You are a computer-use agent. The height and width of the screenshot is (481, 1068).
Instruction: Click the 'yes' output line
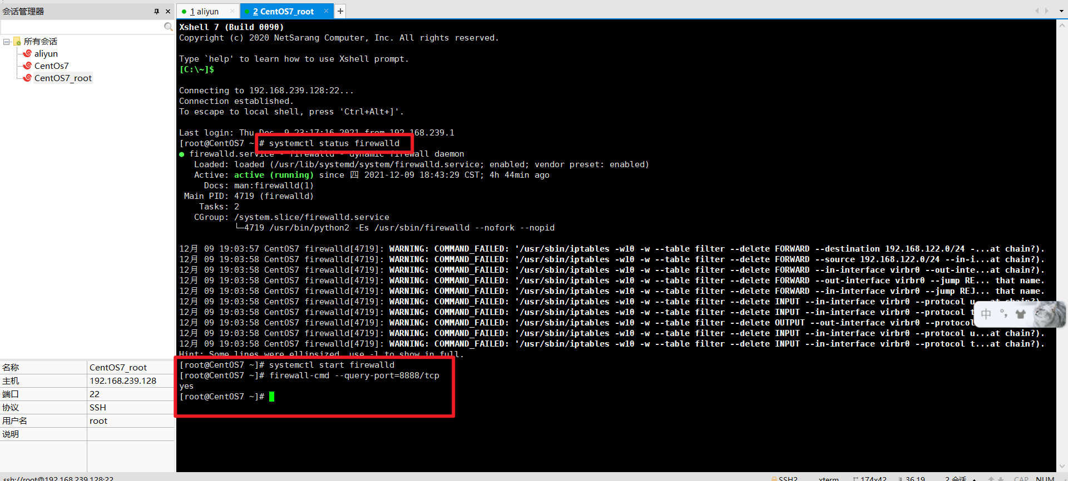[x=186, y=386]
